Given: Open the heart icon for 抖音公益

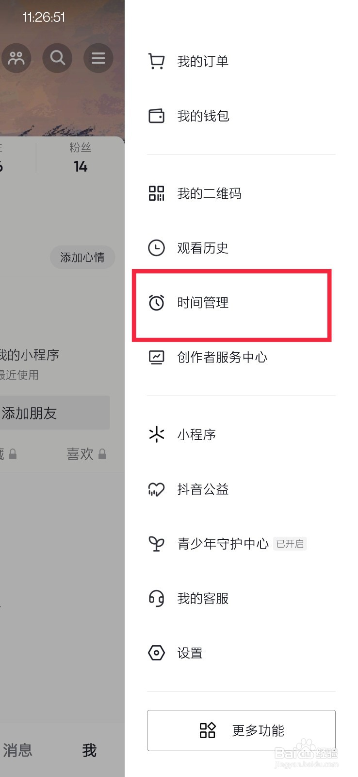Looking at the screenshot, I should (156, 489).
